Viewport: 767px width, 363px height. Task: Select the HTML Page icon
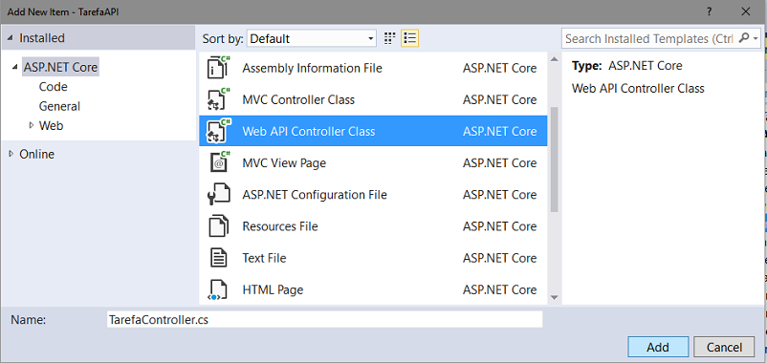point(217,289)
